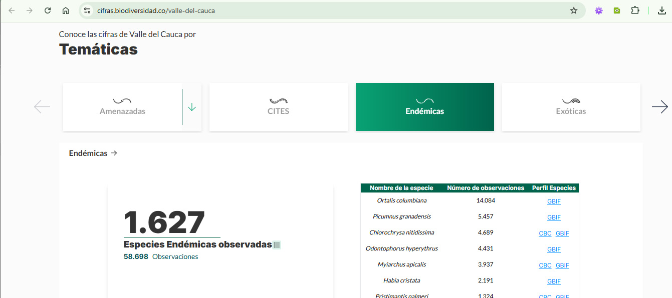Click the observation count 2.191
Viewport: 672px width, 298px height.
pyautogui.click(x=486, y=280)
